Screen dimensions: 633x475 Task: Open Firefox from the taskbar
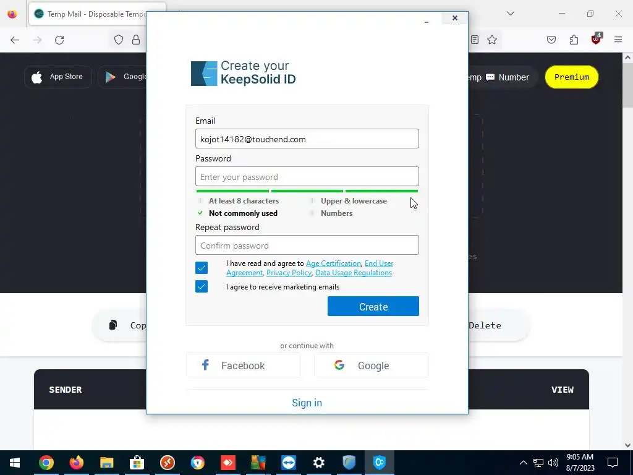point(76,463)
